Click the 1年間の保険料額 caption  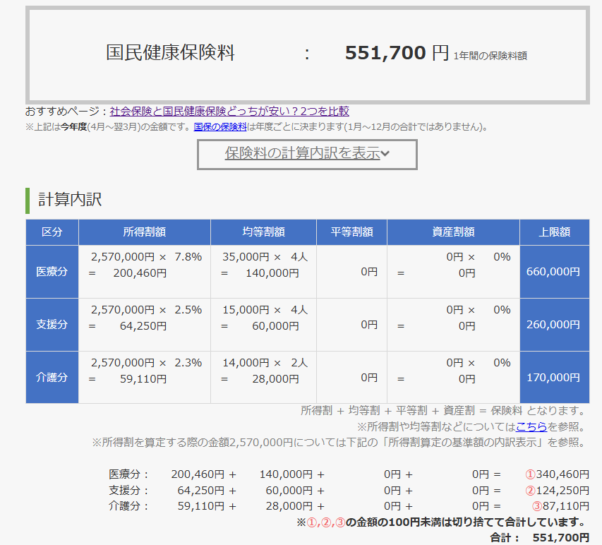pos(490,56)
